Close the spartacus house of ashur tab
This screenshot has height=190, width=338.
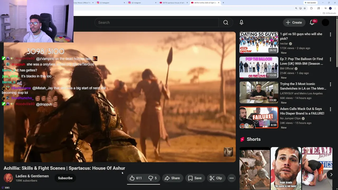(187, 3)
